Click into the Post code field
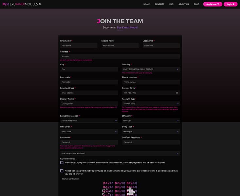The image size is (240, 196). [x=89, y=82]
